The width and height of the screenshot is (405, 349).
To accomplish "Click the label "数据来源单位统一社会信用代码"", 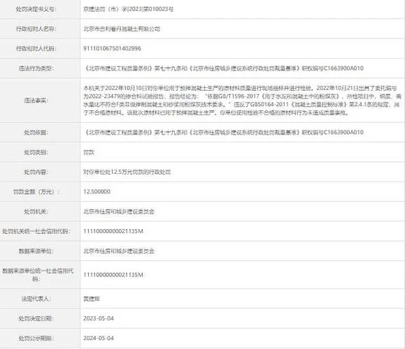I will [x=38, y=275].
